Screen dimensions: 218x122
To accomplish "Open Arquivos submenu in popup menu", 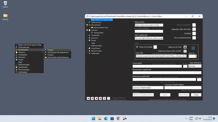I will [x=29, y=52].
